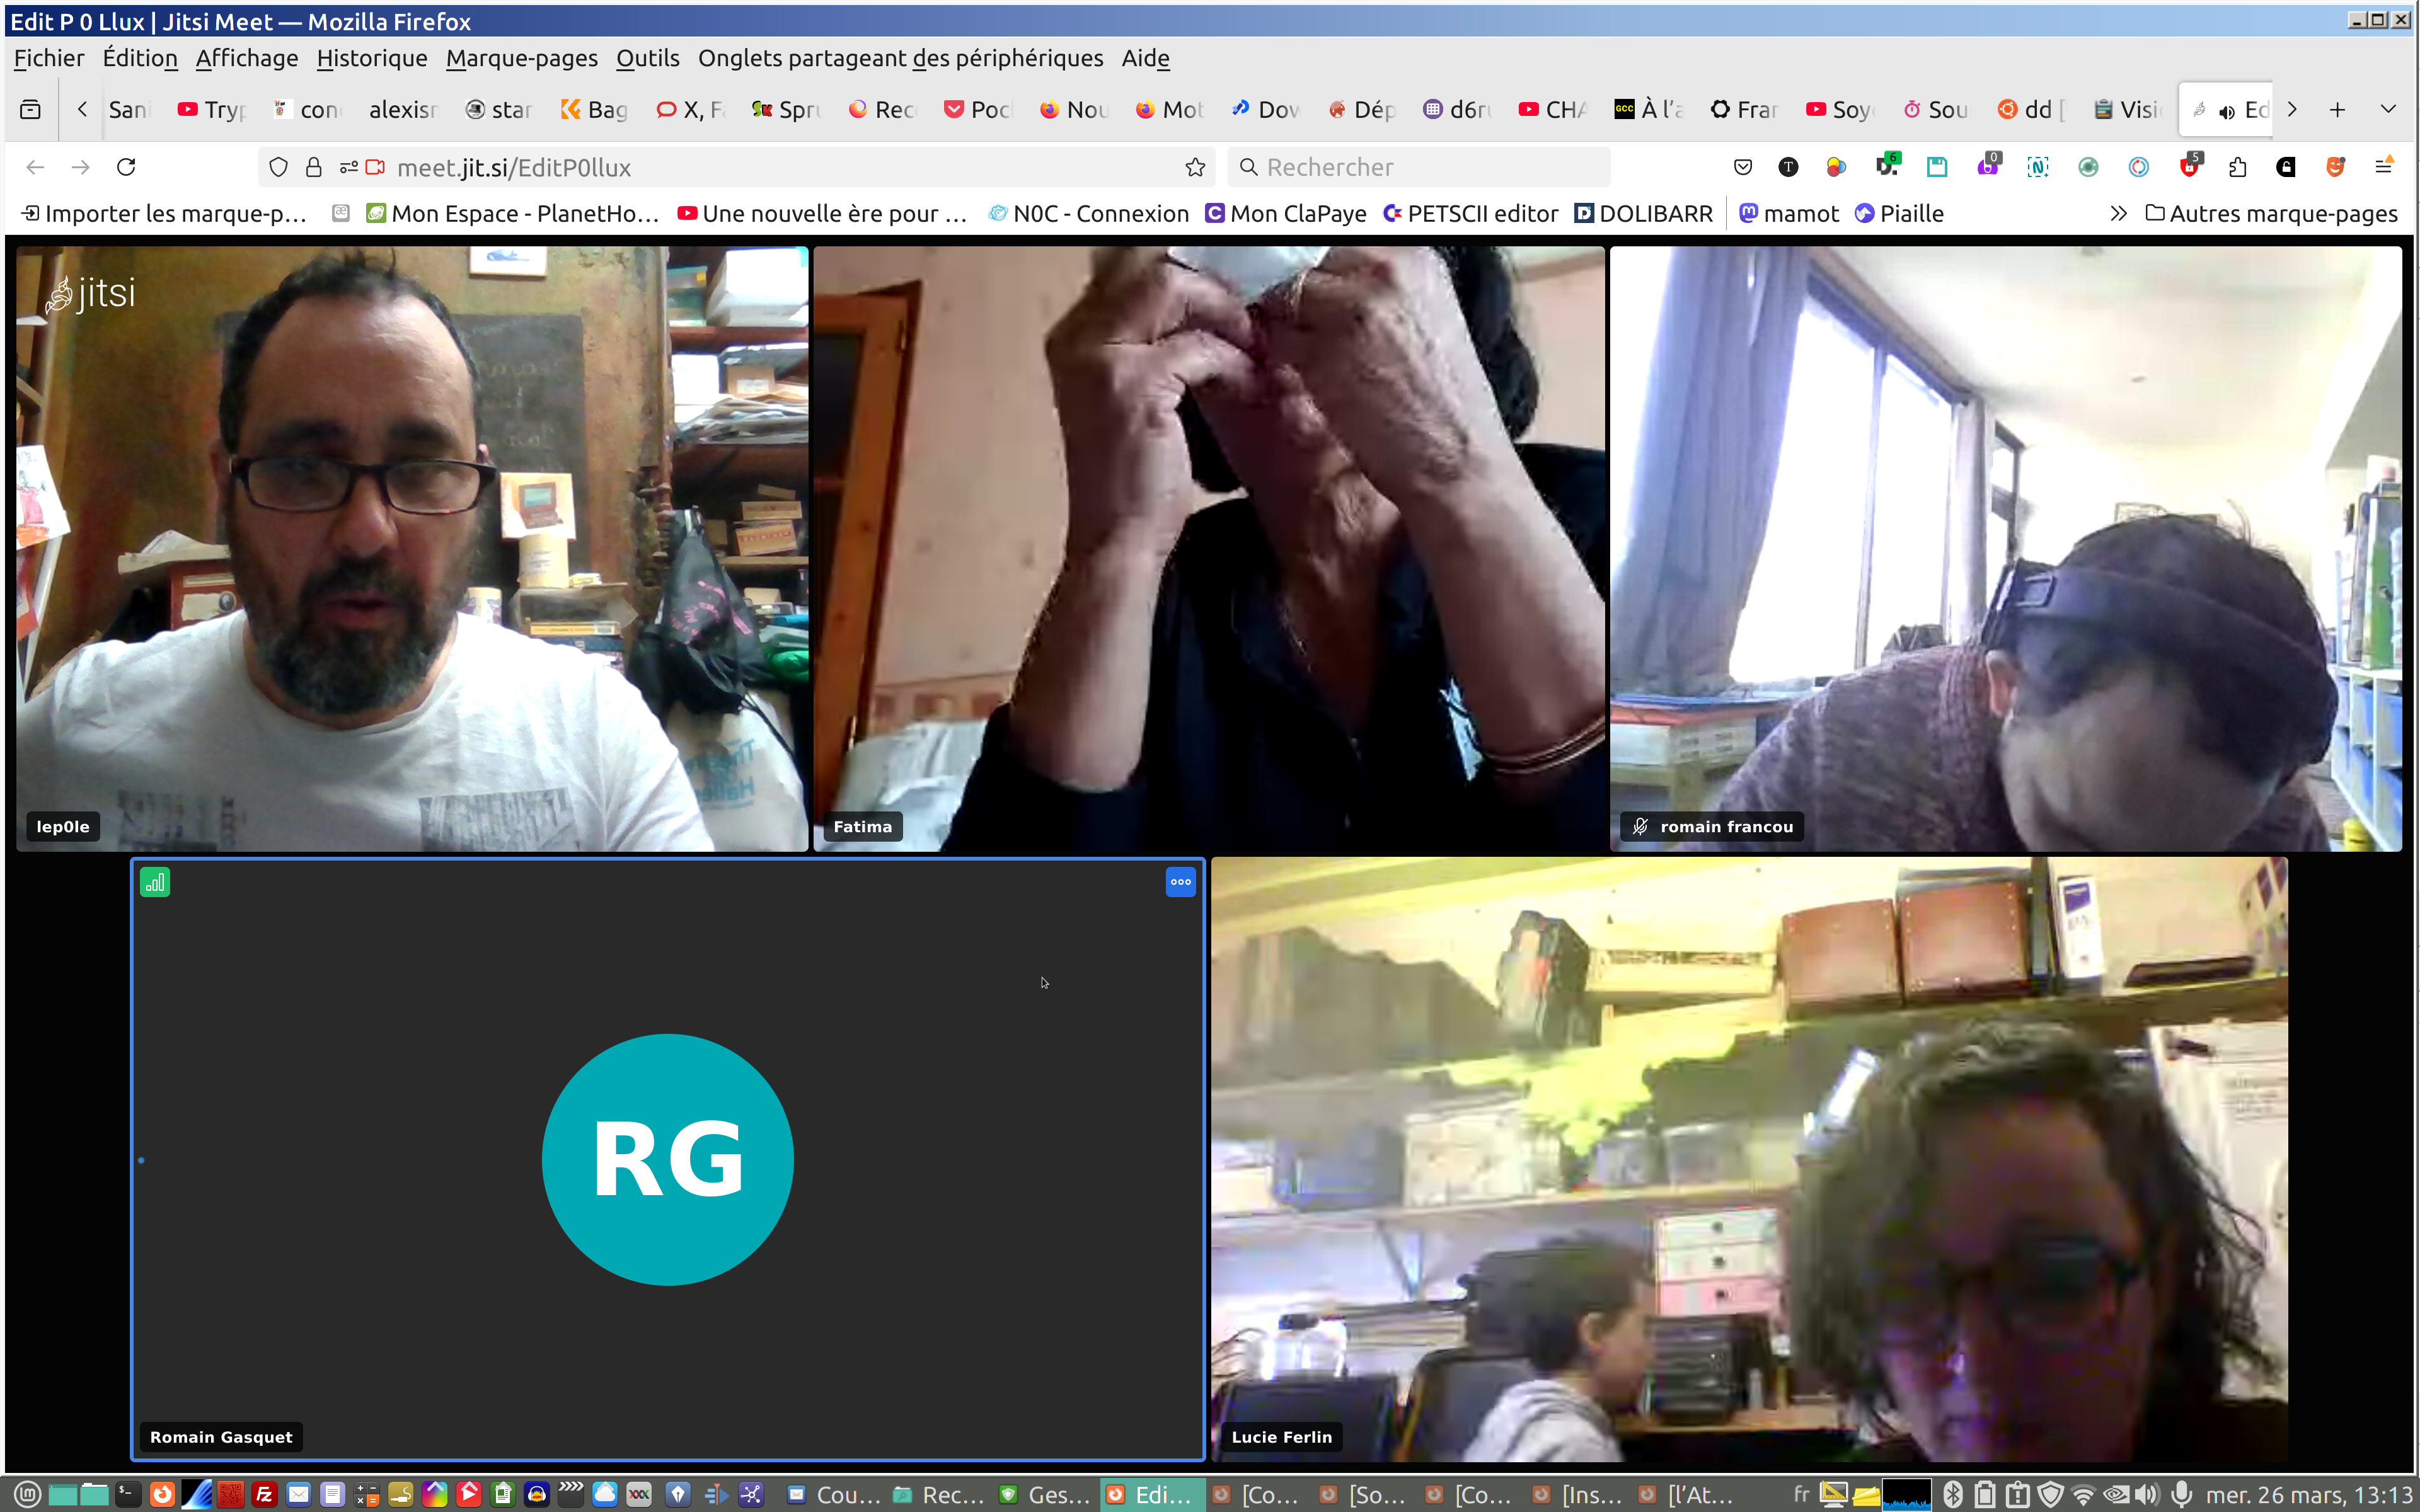Image resolution: width=2420 pixels, height=1512 pixels.
Task: Bookmark this page with the star
Action: [1195, 167]
